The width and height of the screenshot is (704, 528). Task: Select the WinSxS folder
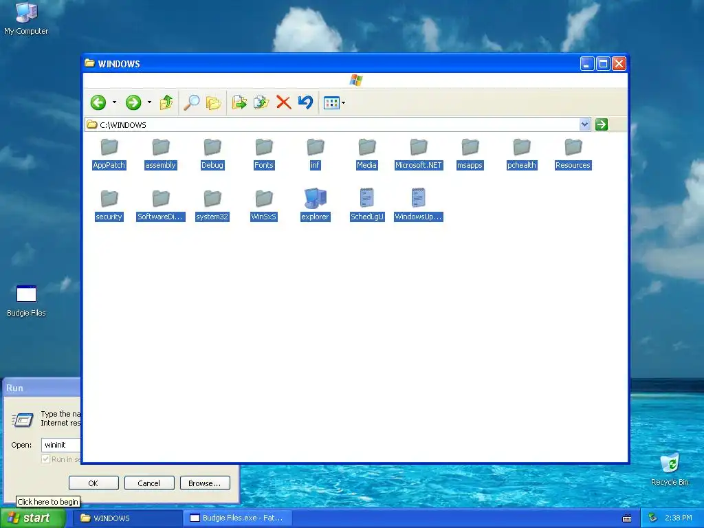(263, 206)
